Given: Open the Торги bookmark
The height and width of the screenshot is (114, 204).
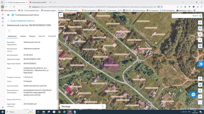Looking at the screenshot, I should 61,10.
